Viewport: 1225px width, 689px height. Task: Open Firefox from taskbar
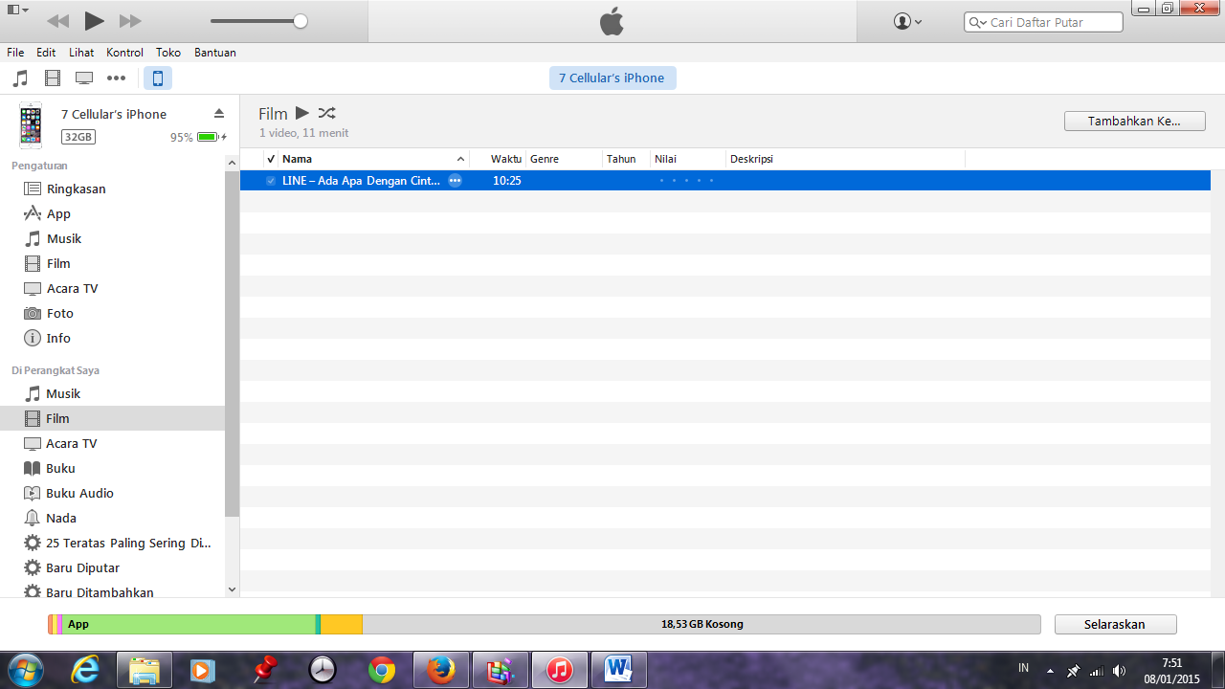[441, 670]
